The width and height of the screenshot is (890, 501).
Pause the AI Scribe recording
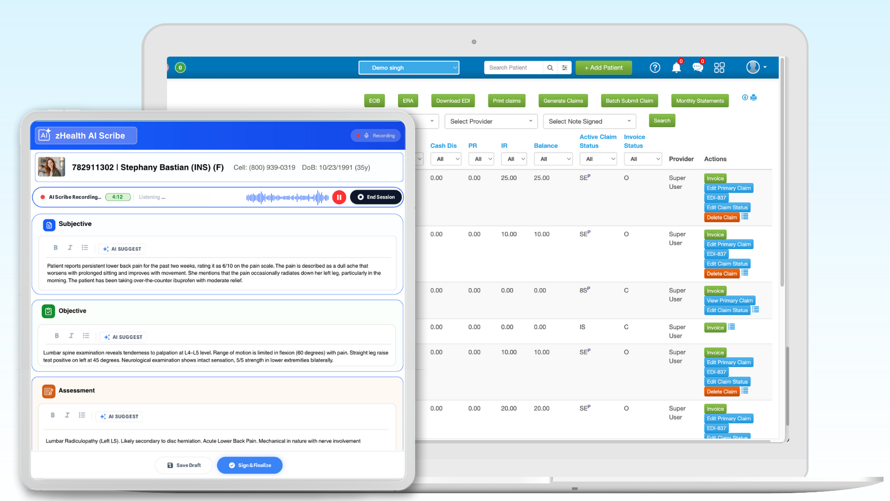[339, 197]
